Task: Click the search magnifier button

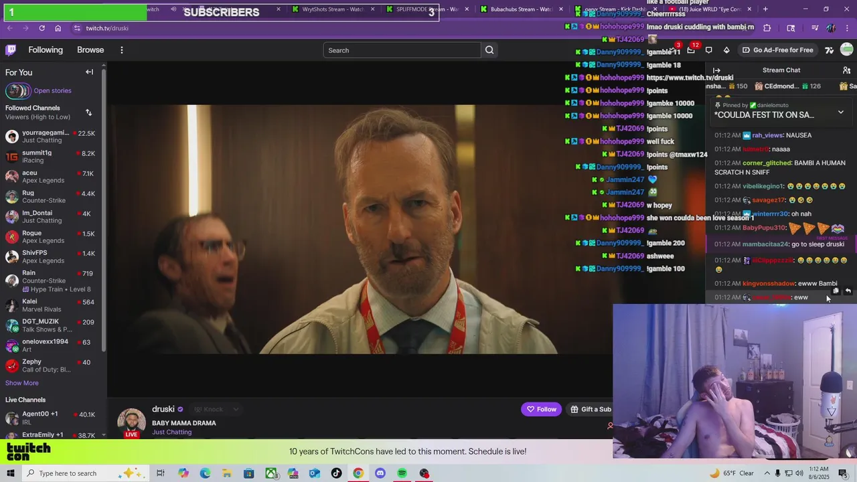Action: pyautogui.click(x=489, y=50)
